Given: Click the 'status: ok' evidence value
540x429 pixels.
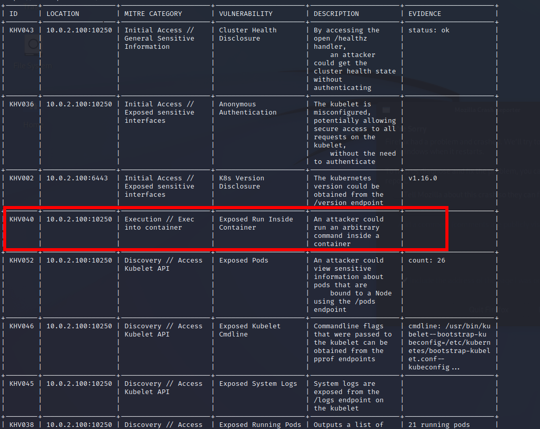Looking at the screenshot, I should pos(429,30).
